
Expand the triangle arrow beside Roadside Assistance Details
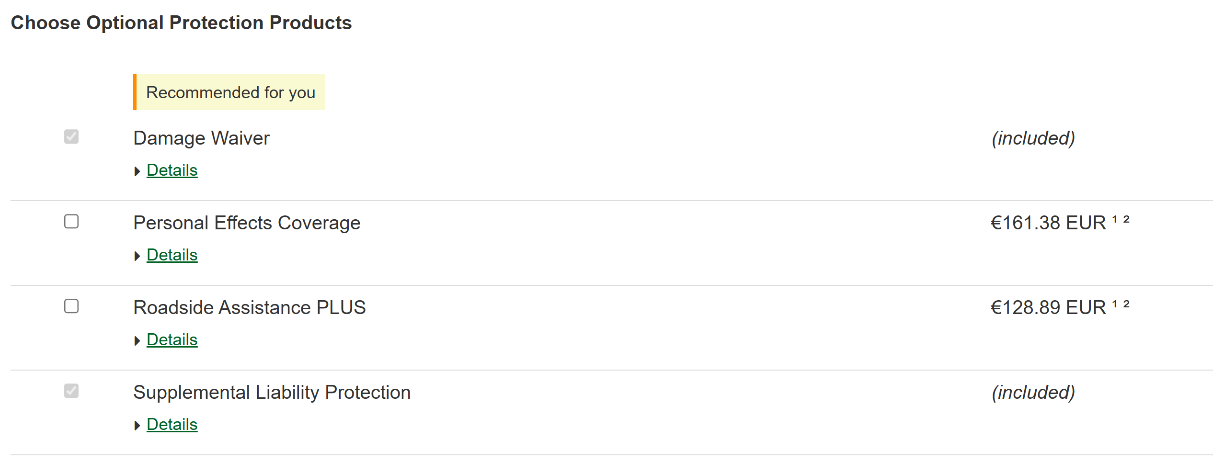pos(137,341)
